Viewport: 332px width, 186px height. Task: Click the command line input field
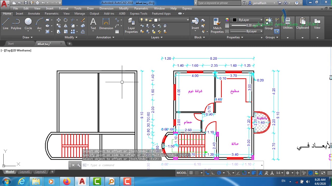pyautogui.click(x=174, y=165)
